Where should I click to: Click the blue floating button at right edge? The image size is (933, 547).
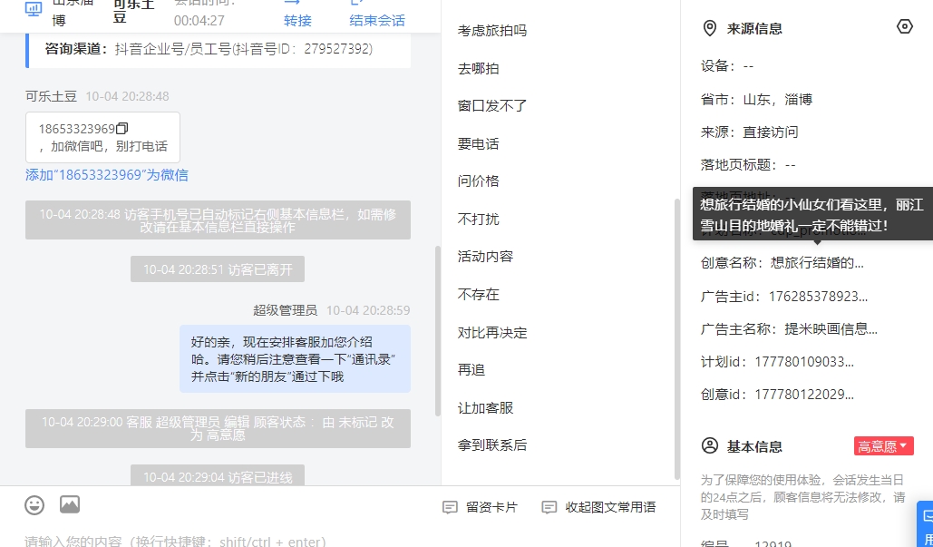[925, 523]
